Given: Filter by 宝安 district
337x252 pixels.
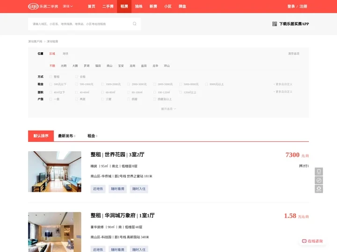Looking at the screenshot, I should point(121,66).
